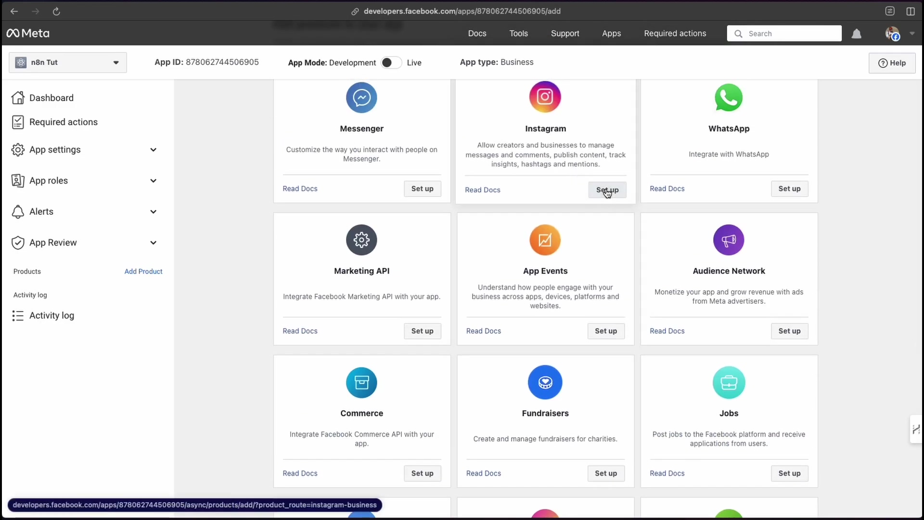Screen dimensions: 924x520
Task: Click the Help button
Action: tap(892, 63)
